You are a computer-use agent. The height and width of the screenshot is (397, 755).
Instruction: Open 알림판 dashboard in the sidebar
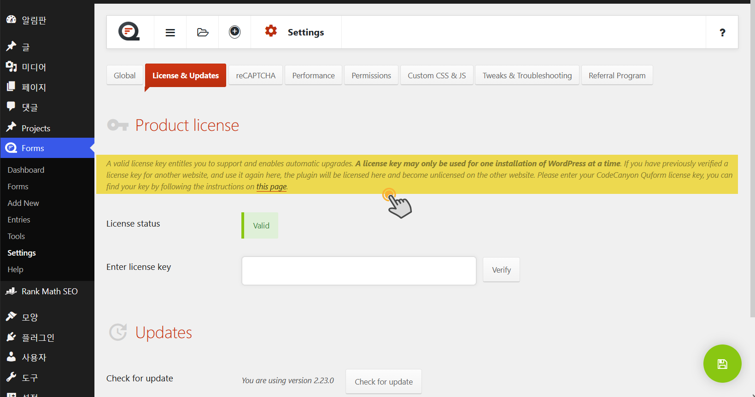coord(47,20)
